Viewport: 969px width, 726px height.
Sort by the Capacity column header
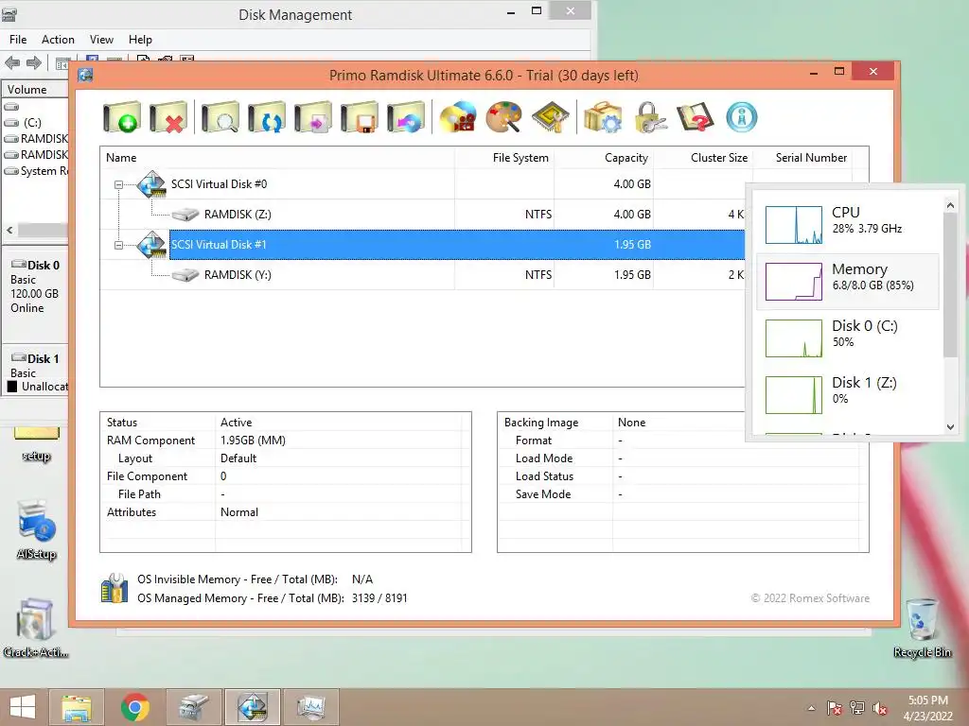(604, 158)
